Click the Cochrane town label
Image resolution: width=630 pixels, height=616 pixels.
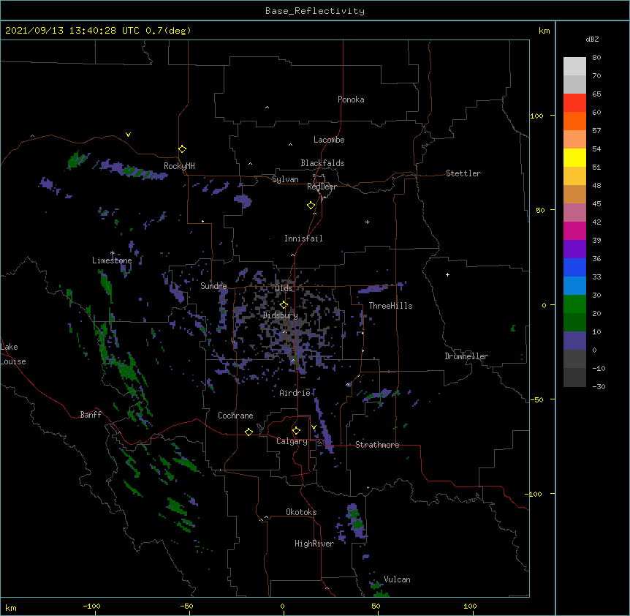(235, 416)
